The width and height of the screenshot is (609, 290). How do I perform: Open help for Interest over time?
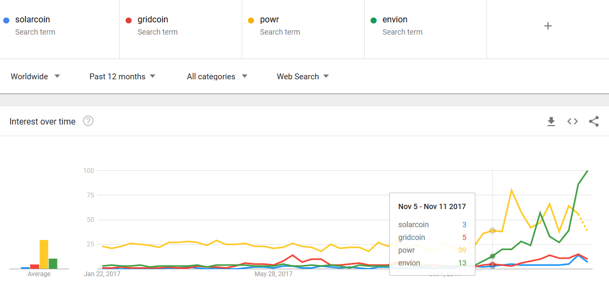coord(88,121)
